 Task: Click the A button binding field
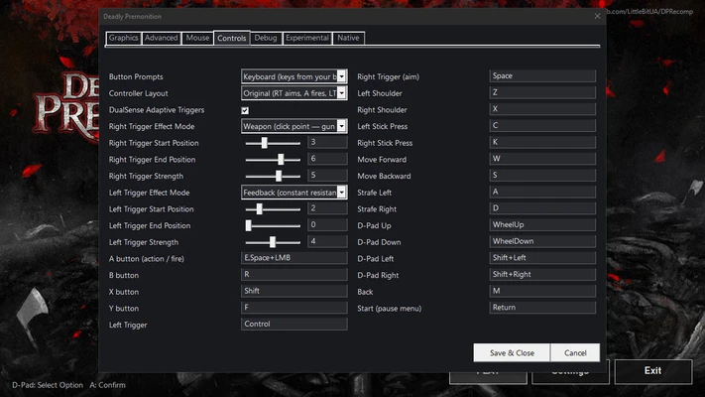coord(294,258)
